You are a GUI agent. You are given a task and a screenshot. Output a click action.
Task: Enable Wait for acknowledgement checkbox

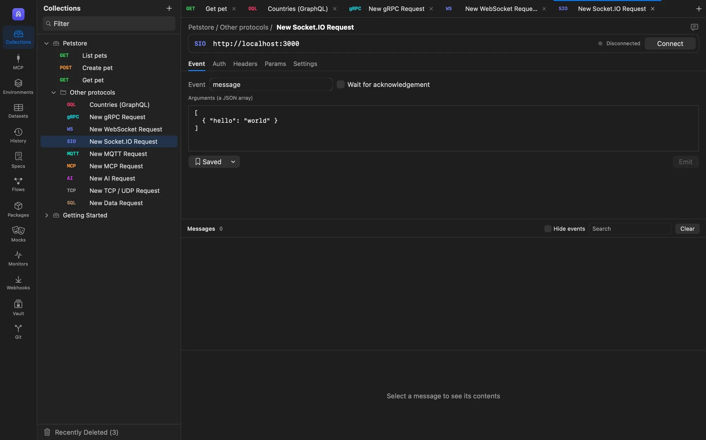coord(341,84)
